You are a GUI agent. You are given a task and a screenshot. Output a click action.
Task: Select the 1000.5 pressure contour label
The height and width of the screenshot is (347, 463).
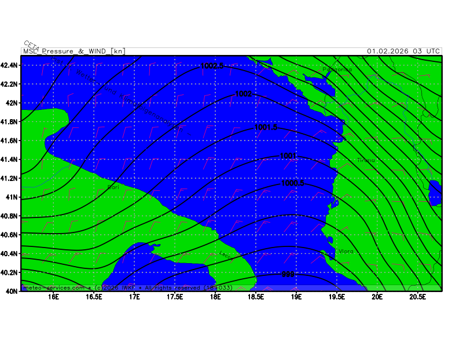[x=292, y=183]
